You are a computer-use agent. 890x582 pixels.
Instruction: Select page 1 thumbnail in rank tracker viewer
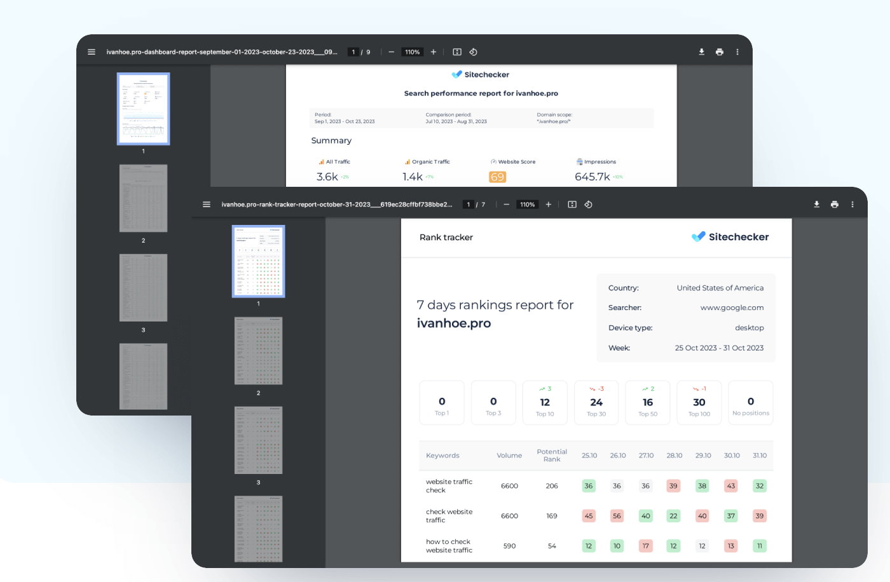(x=259, y=261)
